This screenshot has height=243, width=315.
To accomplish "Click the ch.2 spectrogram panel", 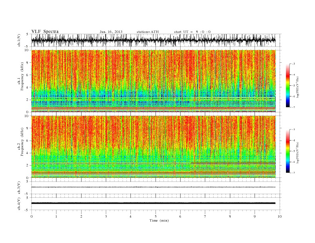I will 153,147.
